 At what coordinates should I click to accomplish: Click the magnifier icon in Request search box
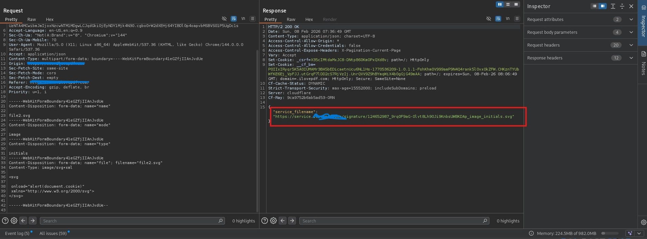coord(221,221)
